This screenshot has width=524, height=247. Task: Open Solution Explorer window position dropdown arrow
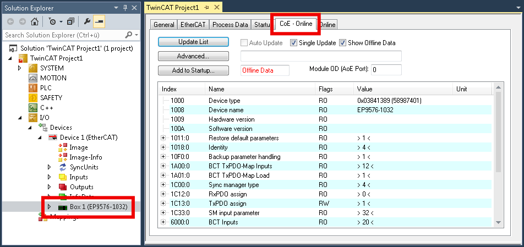[x=116, y=8]
